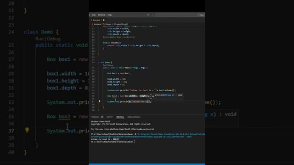Screen dimensions: 294x165
Task: Click the 'Box box1 = new Box()' line
Action: point(119,73)
